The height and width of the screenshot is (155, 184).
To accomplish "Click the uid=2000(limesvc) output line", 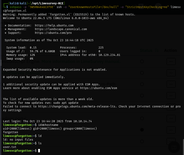I will [50, 129].
